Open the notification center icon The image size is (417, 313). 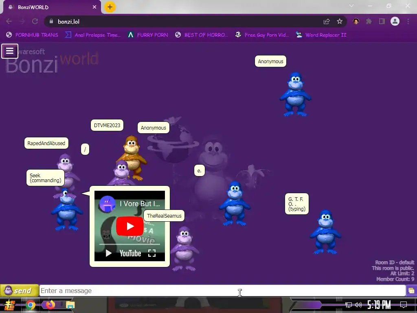tap(404, 305)
